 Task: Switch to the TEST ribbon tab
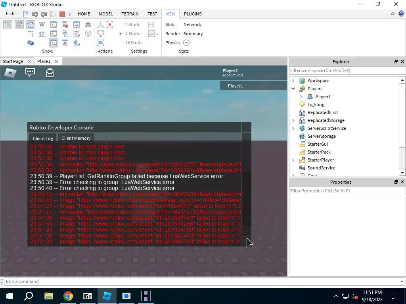click(x=152, y=14)
